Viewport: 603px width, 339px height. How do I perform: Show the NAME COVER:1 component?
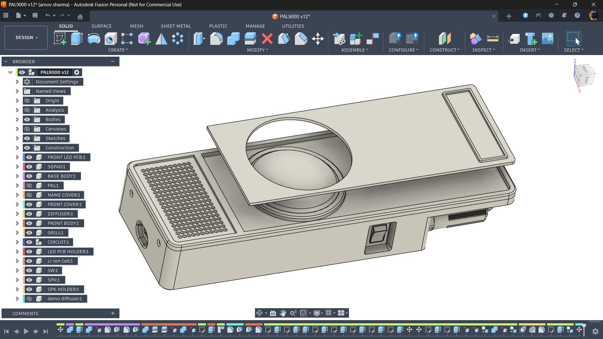pyautogui.click(x=29, y=195)
